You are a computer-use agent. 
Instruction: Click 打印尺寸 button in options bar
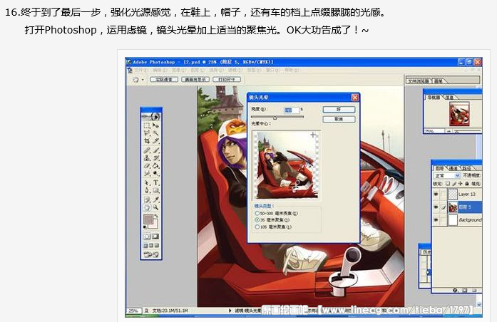[227, 79]
